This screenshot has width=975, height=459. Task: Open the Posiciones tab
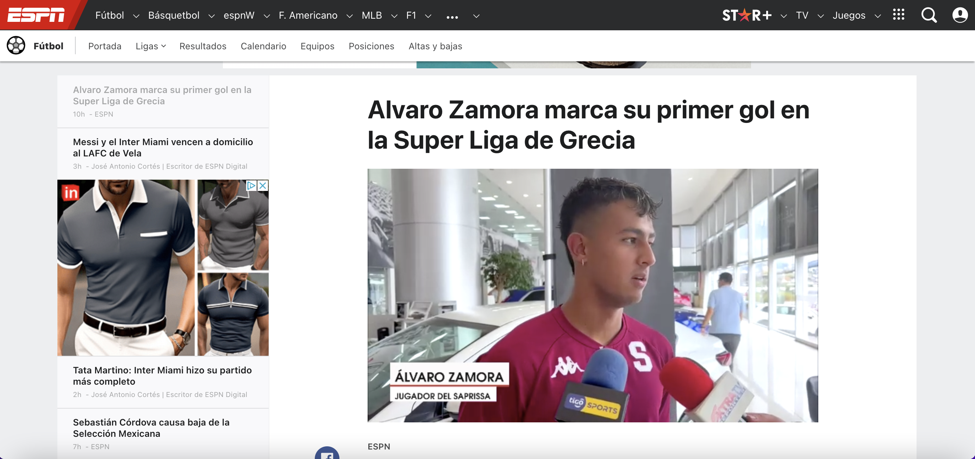371,46
